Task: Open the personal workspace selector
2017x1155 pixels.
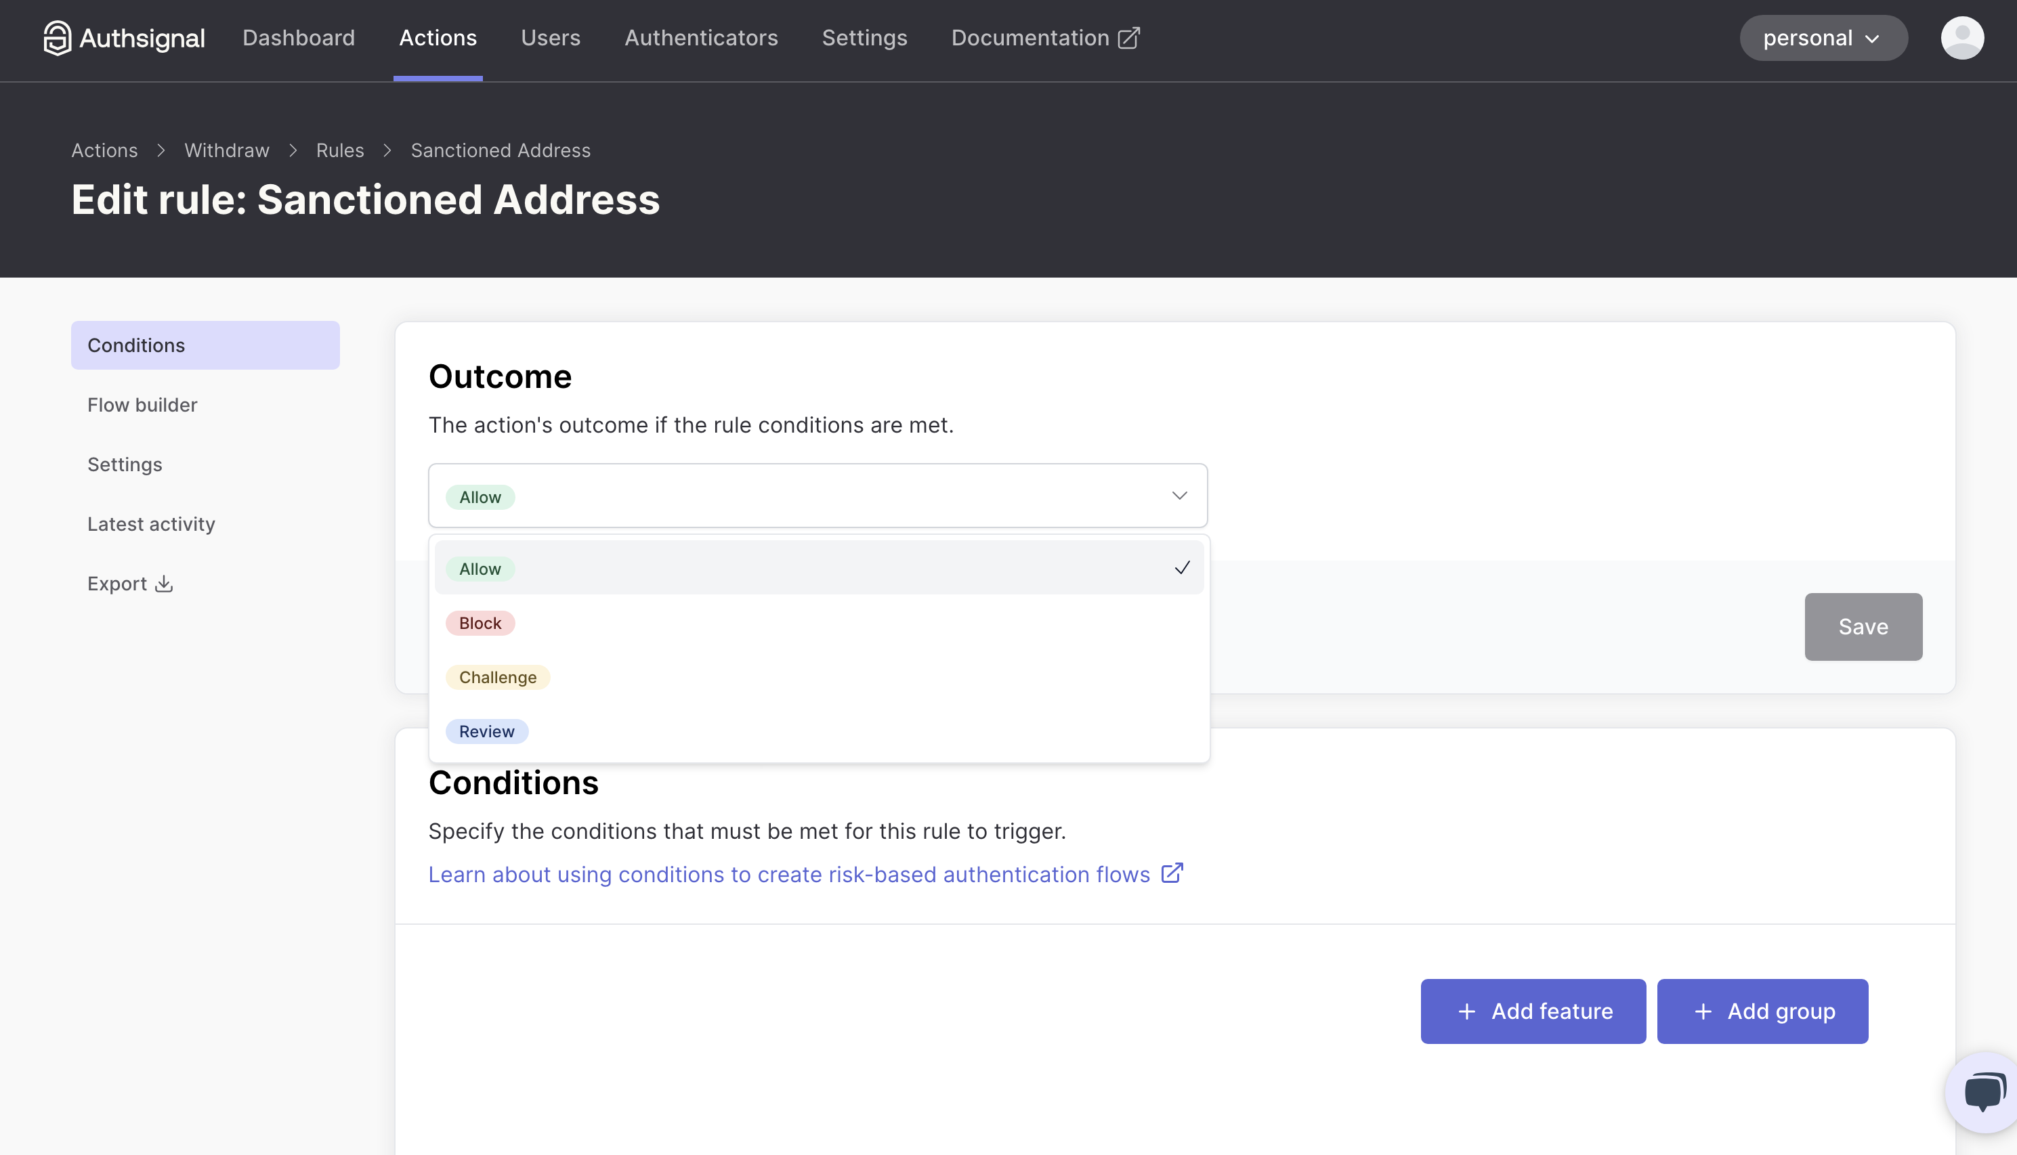Action: click(x=1823, y=37)
